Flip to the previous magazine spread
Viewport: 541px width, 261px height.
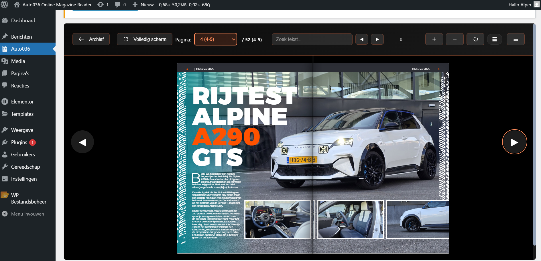(82, 142)
